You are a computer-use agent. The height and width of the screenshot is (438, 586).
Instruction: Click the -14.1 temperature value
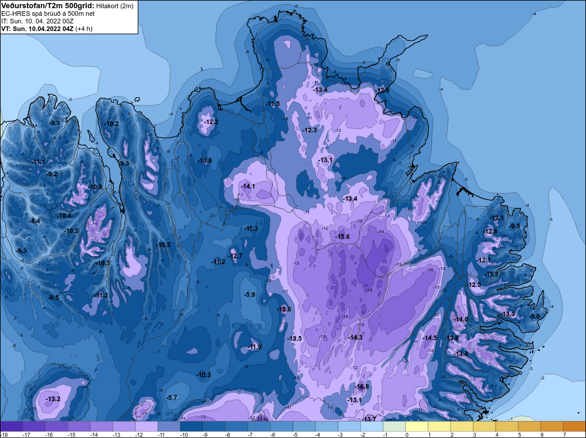(248, 186)
